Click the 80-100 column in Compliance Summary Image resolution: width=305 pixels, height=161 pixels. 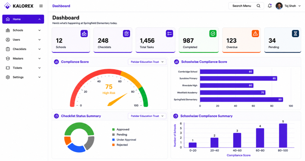click(283, 135)
